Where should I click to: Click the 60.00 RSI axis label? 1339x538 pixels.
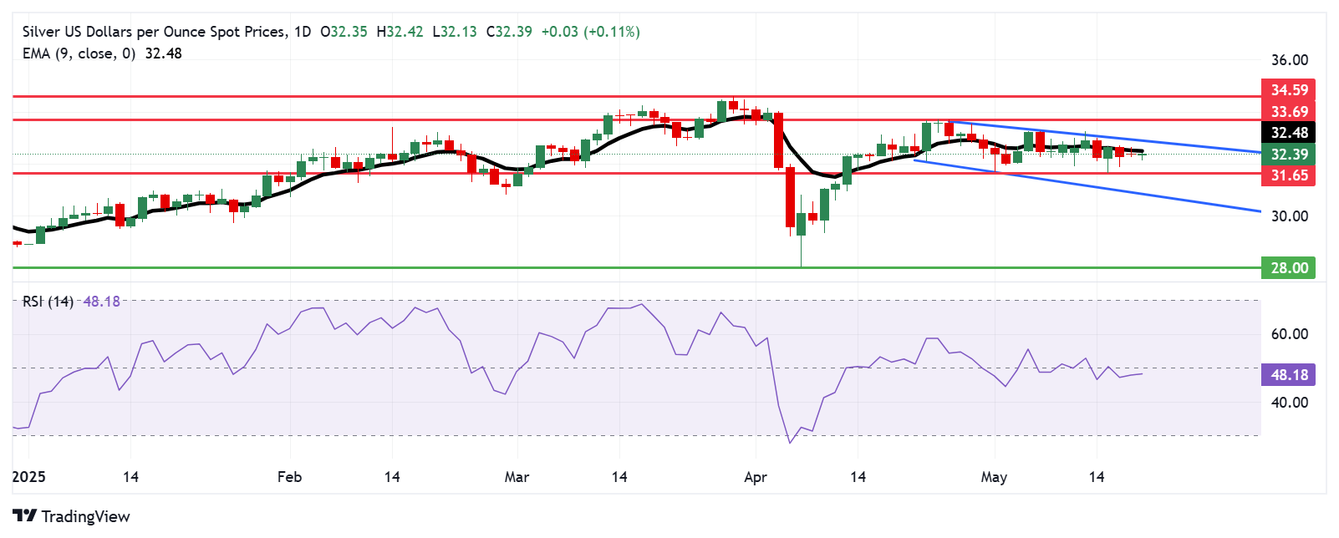tap(1289, 334)
